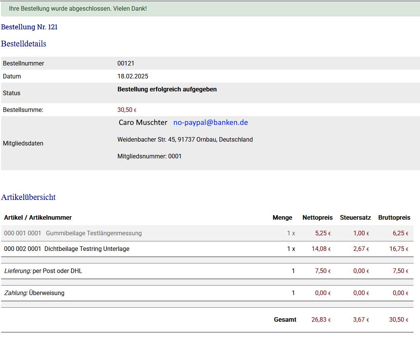Image resolution: width=420 pixels, height=340 pixels.
Task: Click the green order completed confirmation banner
Action: click(x=210, y=8)
